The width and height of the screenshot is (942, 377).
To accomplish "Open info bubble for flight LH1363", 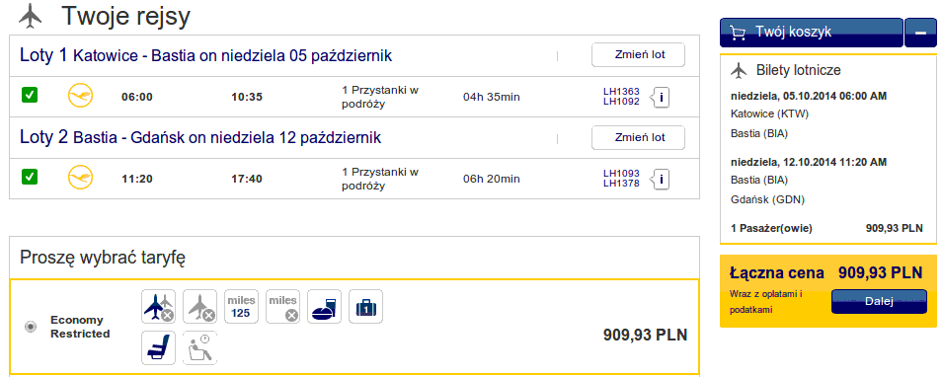I will coord(661,97).
